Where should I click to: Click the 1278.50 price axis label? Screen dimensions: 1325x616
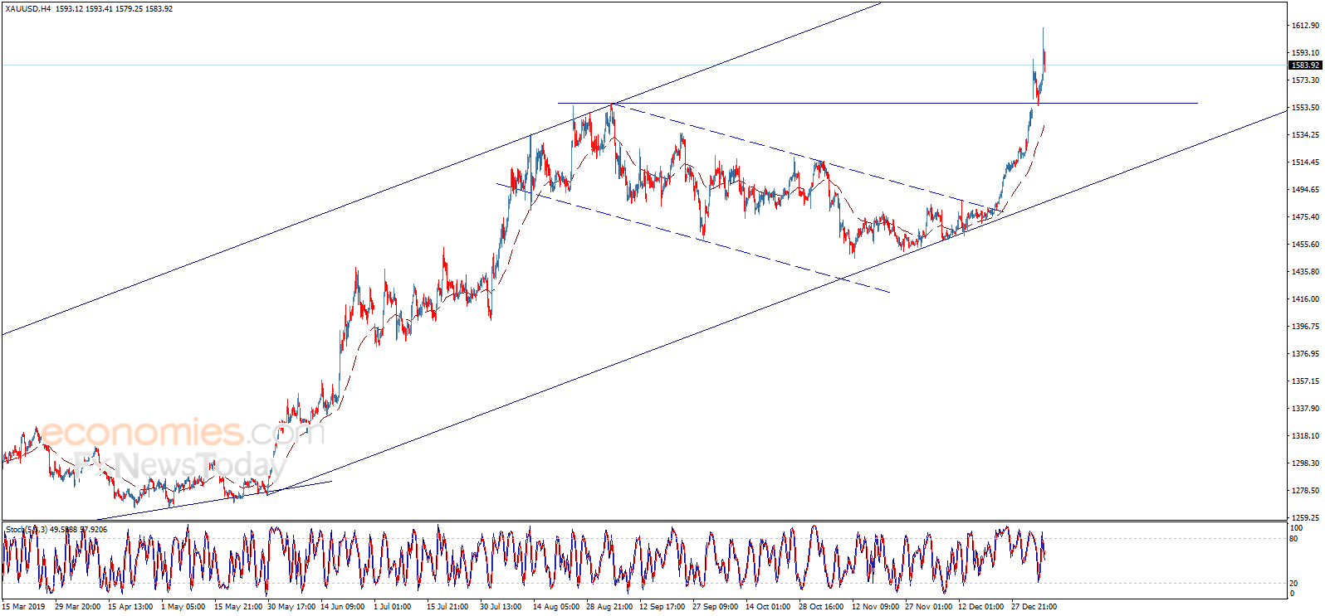tap(1306, 491)
